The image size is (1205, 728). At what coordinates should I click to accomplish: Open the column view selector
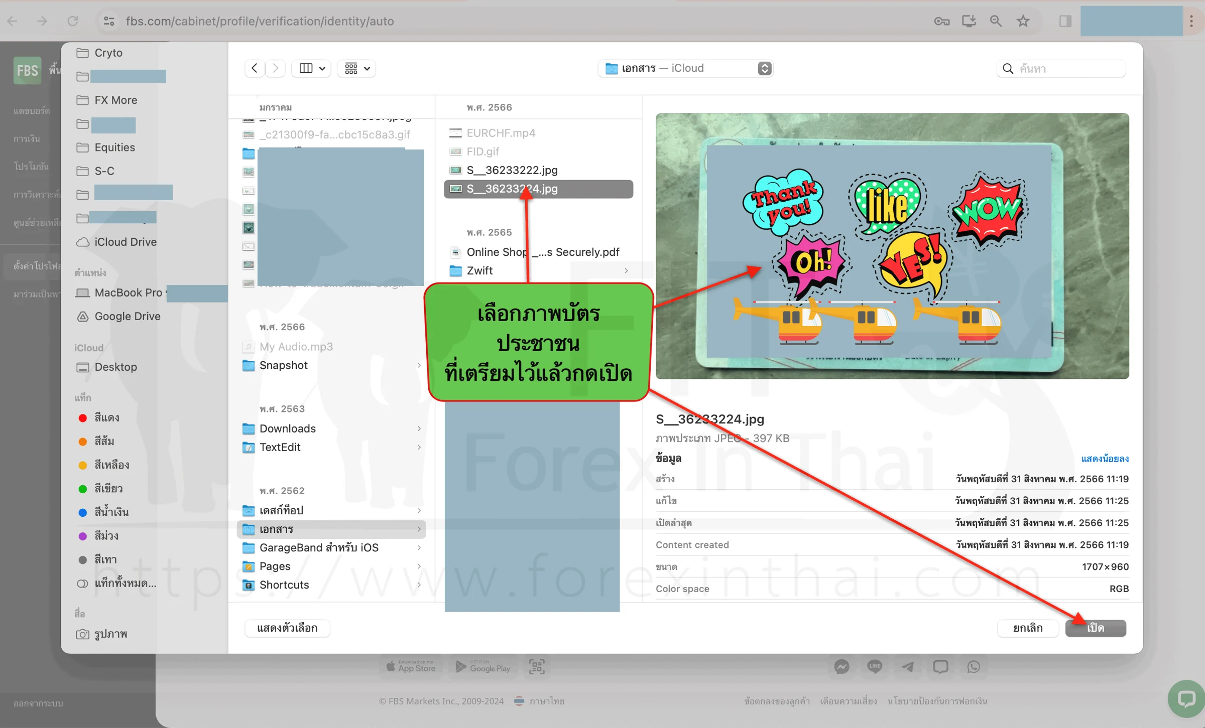(x=311, y=68)
